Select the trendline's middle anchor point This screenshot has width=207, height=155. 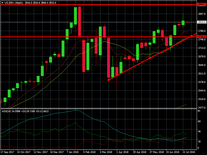pos(150,58)
